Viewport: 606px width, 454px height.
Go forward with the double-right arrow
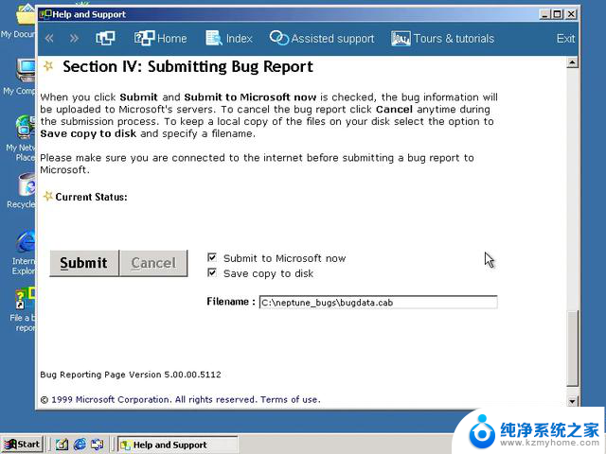click(x=74, y=38)
